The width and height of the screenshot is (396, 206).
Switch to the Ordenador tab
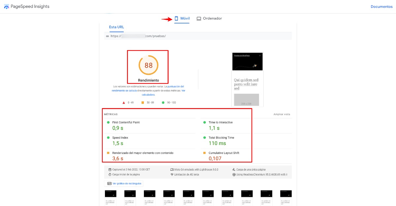(209, 18)
